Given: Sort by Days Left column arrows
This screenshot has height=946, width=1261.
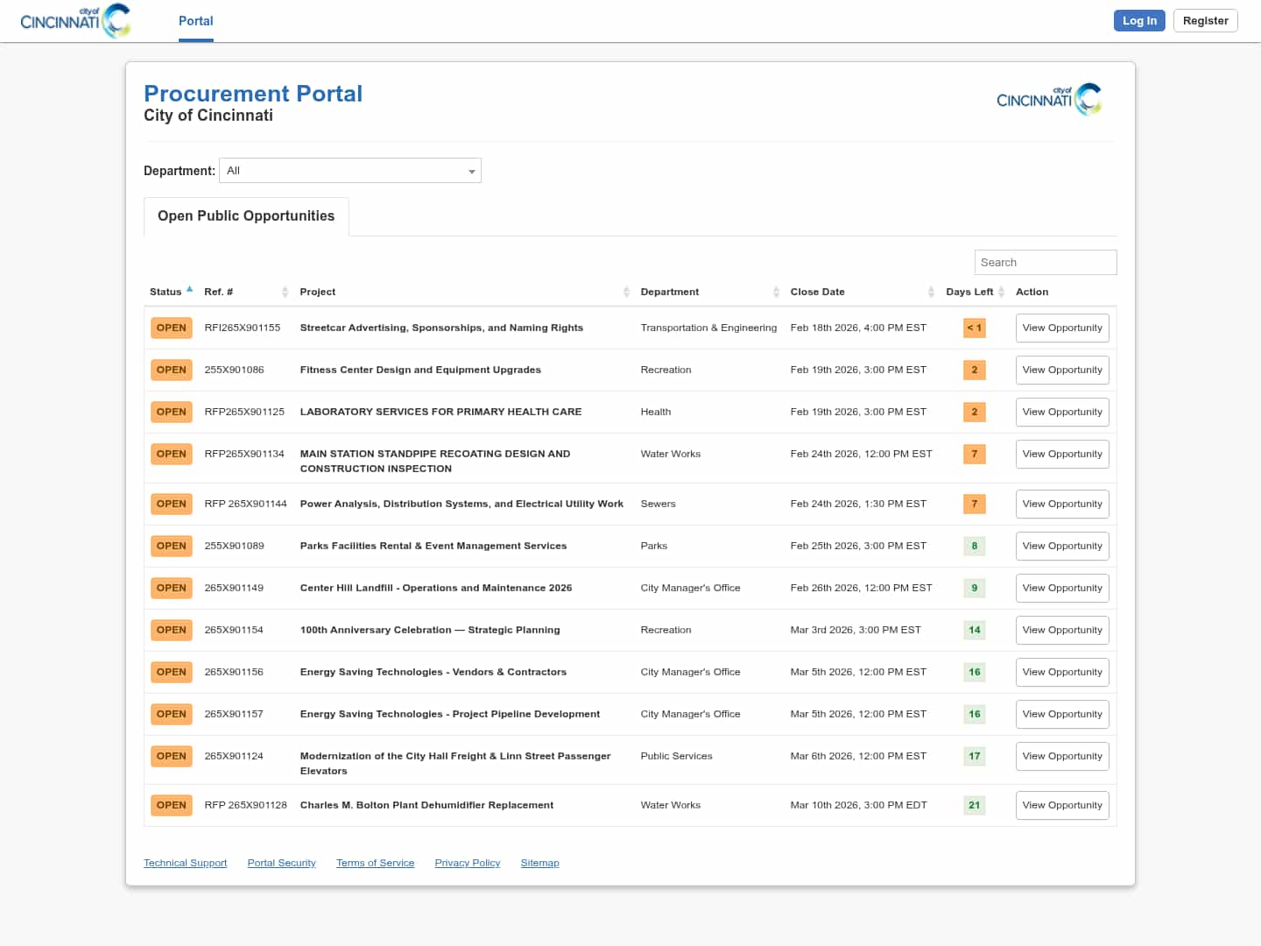Looking at the screenshot, I should pos(1001,292).
